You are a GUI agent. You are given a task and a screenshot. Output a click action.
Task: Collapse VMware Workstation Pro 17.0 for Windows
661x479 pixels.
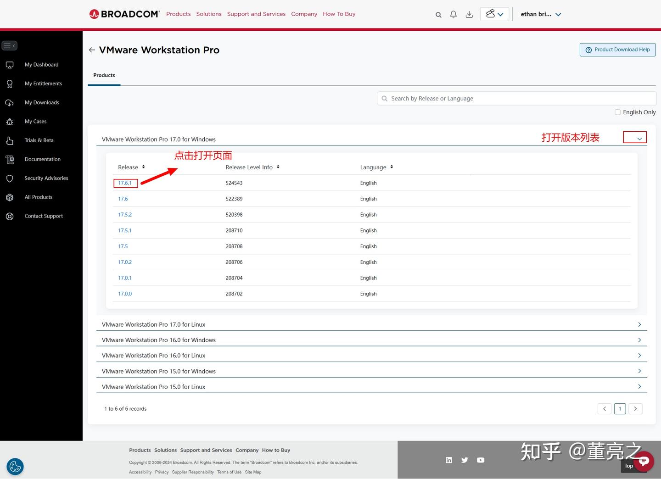pos(639,139)
